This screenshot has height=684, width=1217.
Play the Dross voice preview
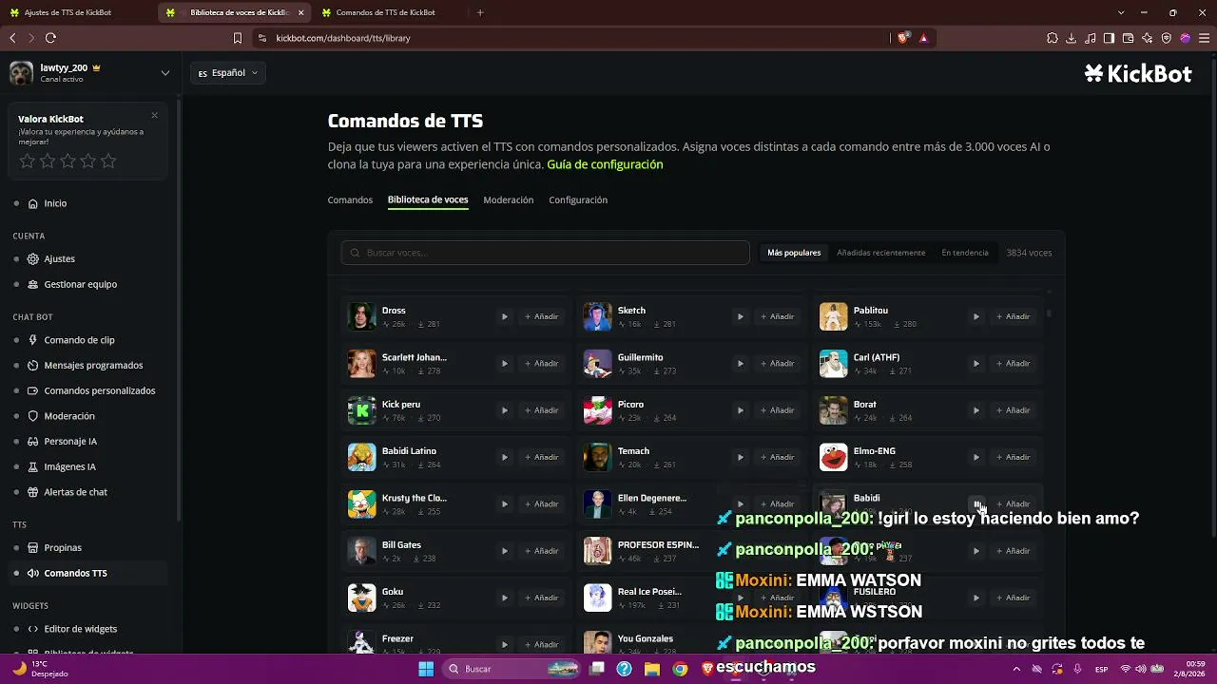505,316
